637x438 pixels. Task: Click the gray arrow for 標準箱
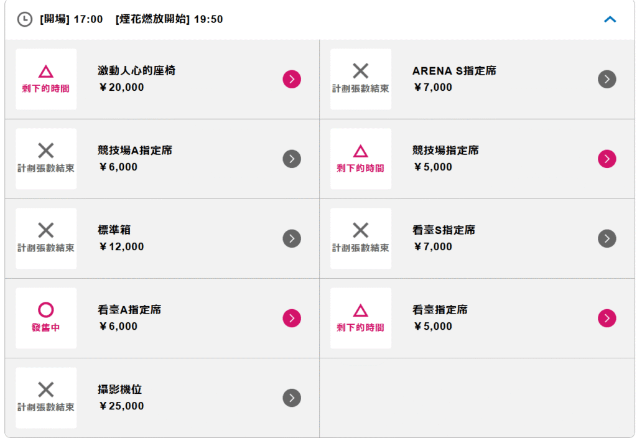pyautogui.click(x=292, y=238)
